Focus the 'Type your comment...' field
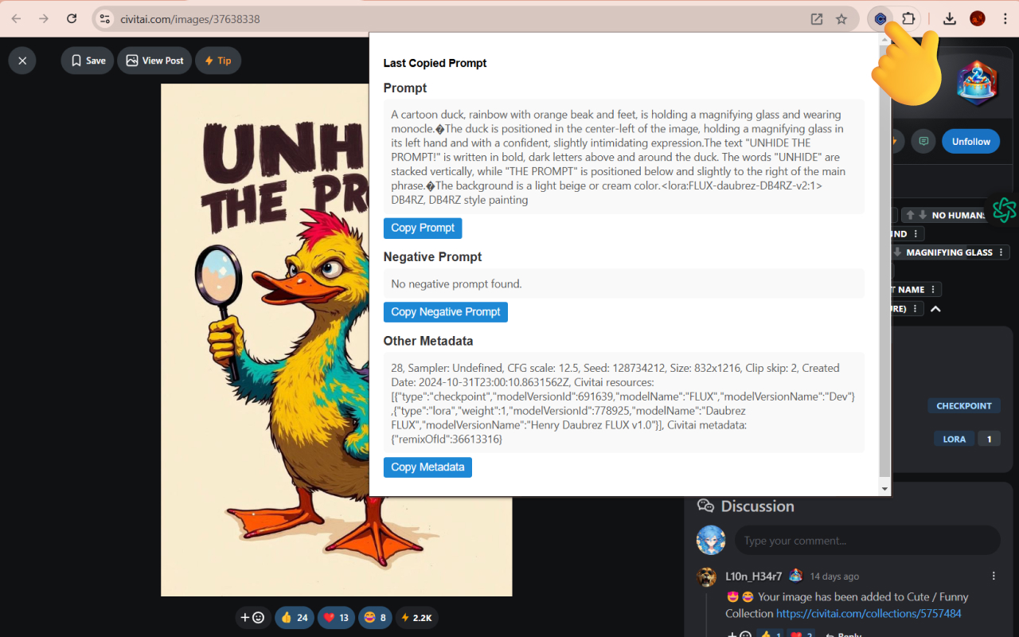The image size is (1019, 637). coord(867,540)
